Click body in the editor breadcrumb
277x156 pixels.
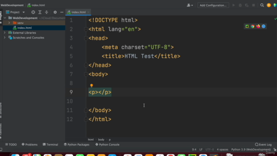(101, 140)
